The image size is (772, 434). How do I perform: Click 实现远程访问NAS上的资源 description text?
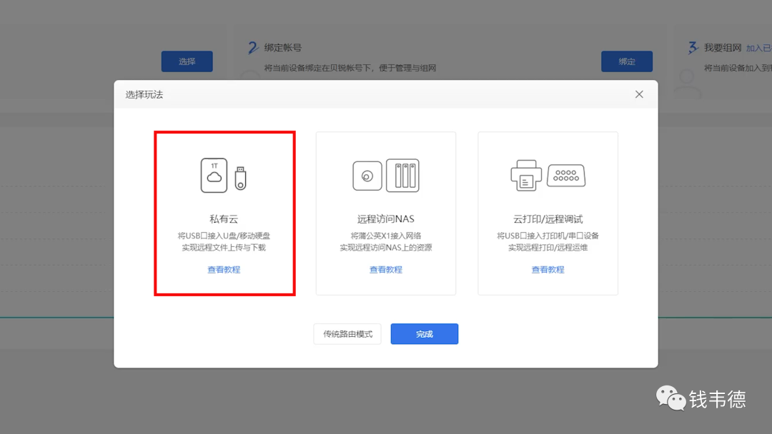(386, 248)
